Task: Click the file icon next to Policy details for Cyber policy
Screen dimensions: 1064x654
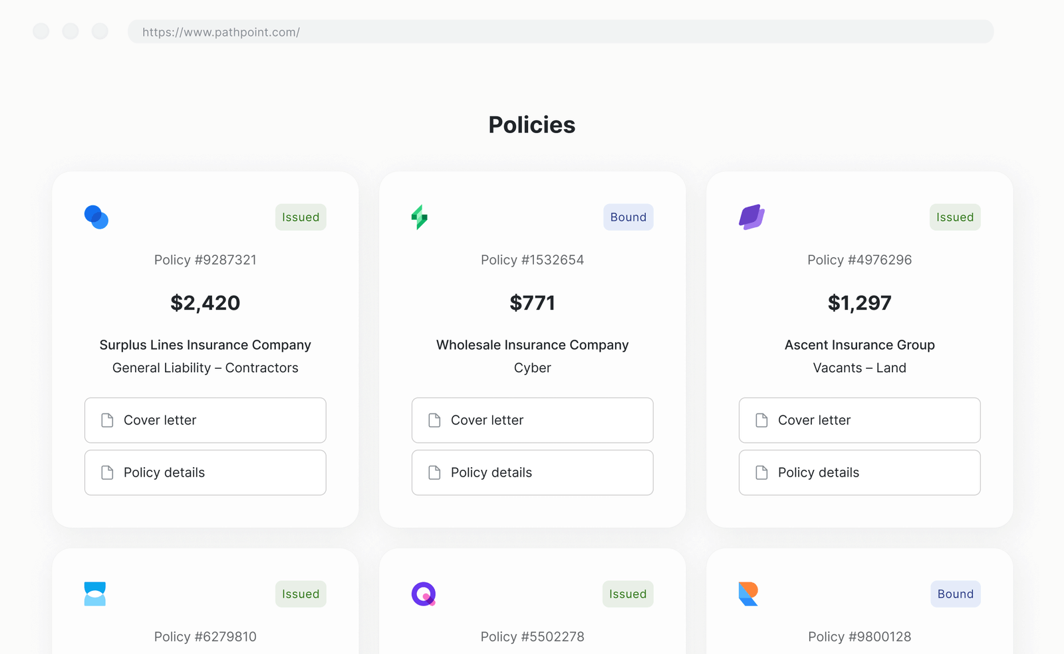Action: [x=434, y=473]
